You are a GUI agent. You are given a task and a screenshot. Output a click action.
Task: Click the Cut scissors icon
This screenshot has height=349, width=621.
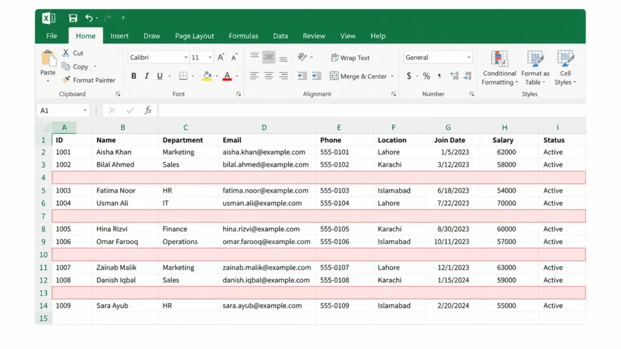[65, 53]
